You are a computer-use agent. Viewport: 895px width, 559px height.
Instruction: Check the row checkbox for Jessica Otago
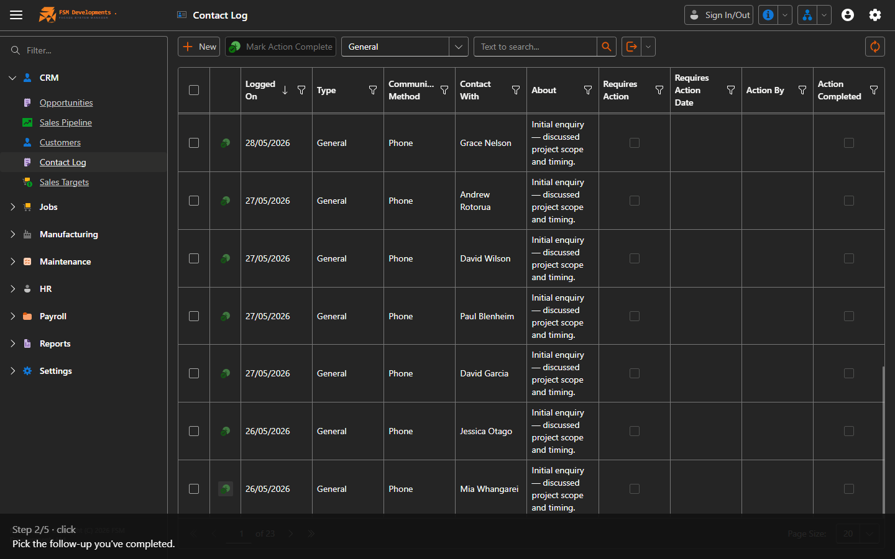tap(194, 431)
